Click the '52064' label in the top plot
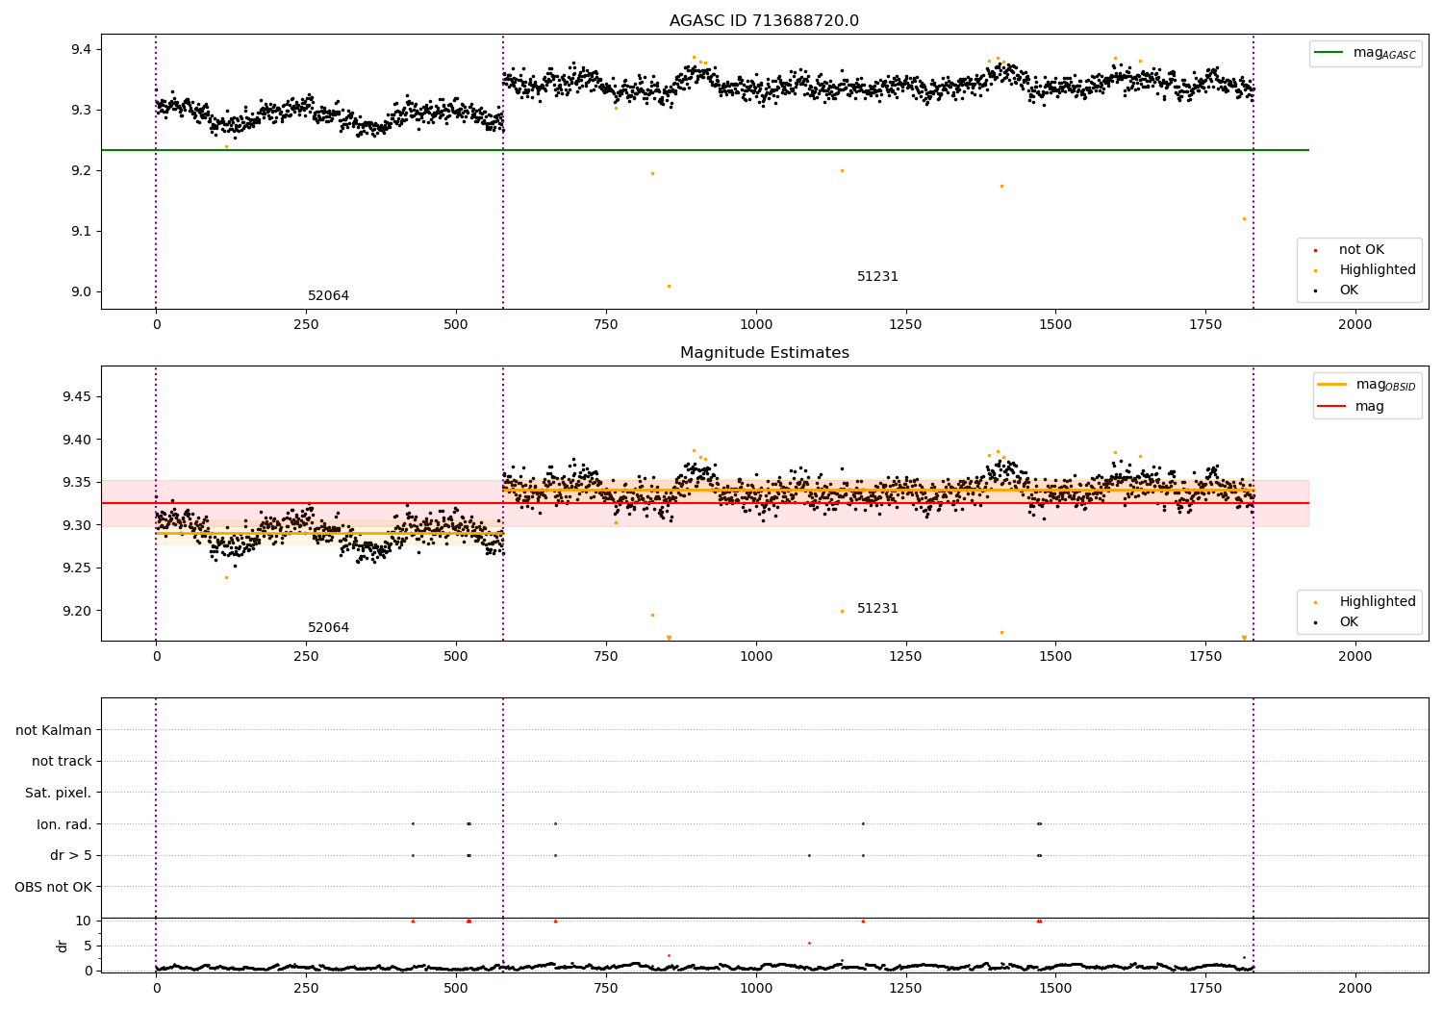1443x1010 pixels. (x=328, y=296)
